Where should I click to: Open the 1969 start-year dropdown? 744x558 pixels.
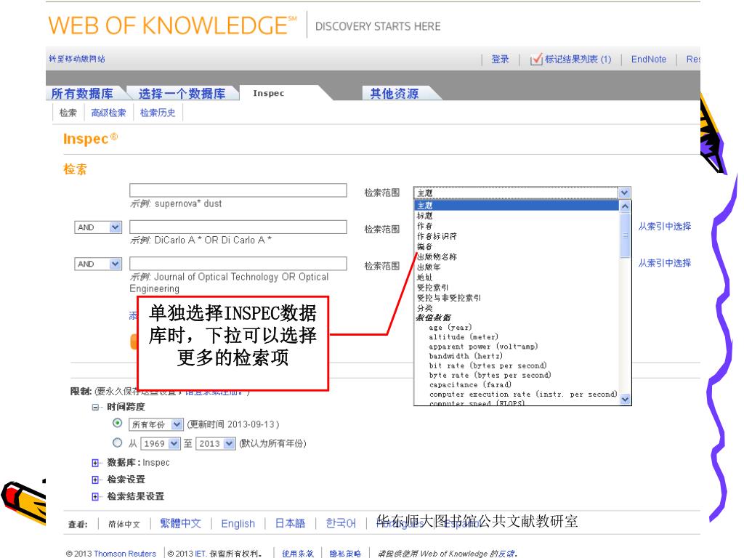click(x=161, y=444)
